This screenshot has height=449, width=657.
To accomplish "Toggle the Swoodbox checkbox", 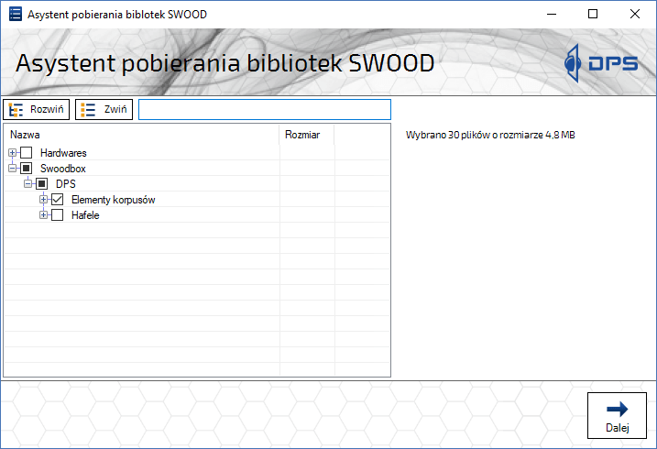I will point(27,169).
